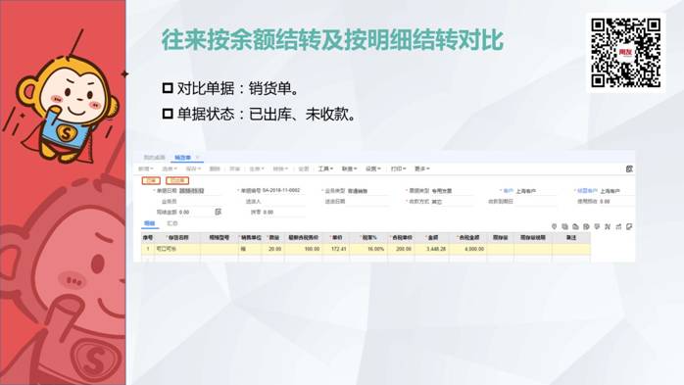The width and height of the screenshot is (684, 385).
Task: Click the copy rows icon above table
Action: (564, 226)
